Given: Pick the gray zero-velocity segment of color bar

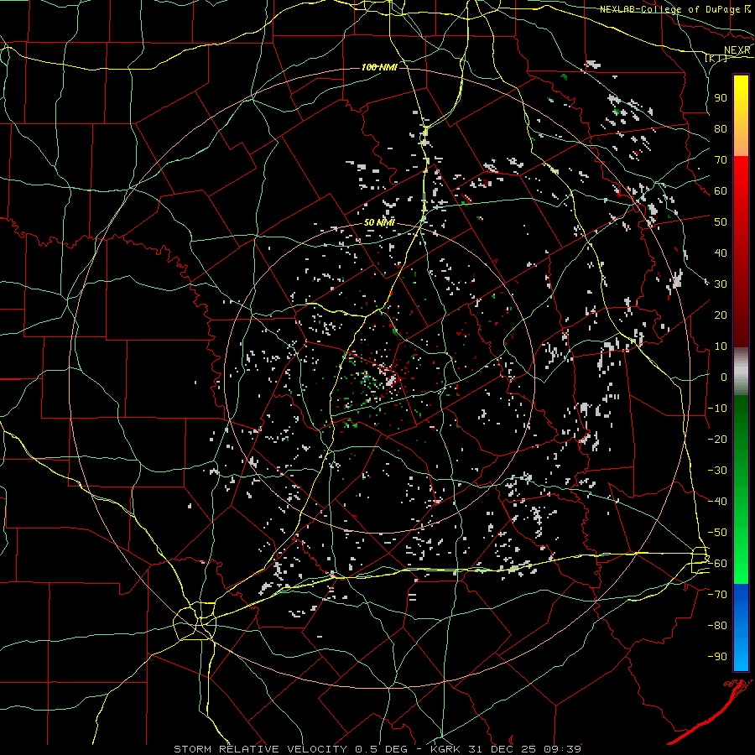Looking at the screenshot, I should 741,372.
